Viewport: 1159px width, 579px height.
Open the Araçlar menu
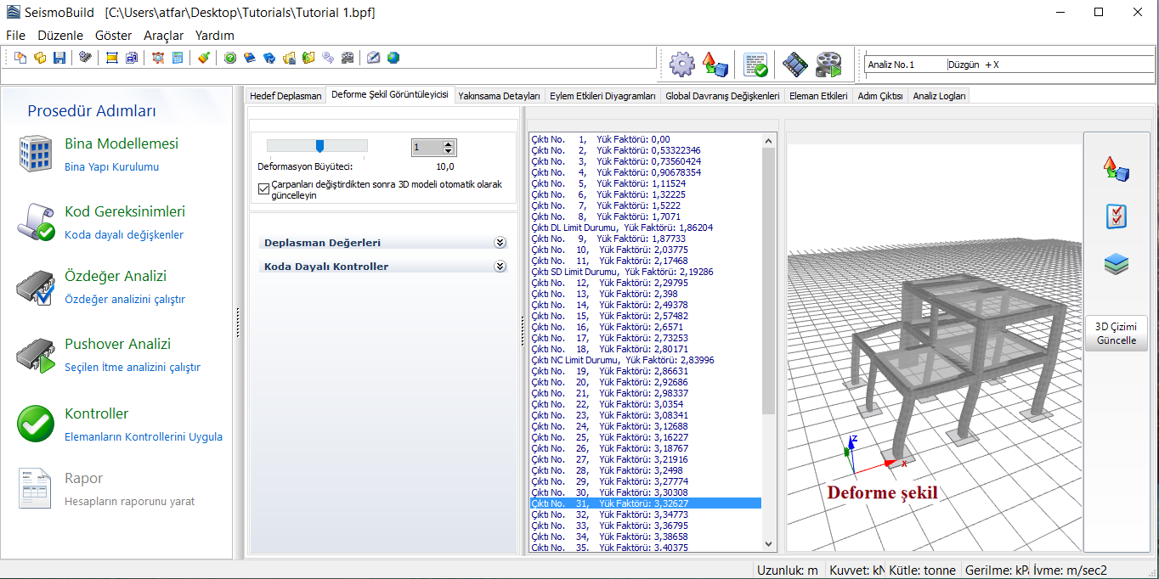tap(163, 36)
